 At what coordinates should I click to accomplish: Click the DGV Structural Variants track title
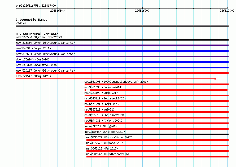click(37, 34)
